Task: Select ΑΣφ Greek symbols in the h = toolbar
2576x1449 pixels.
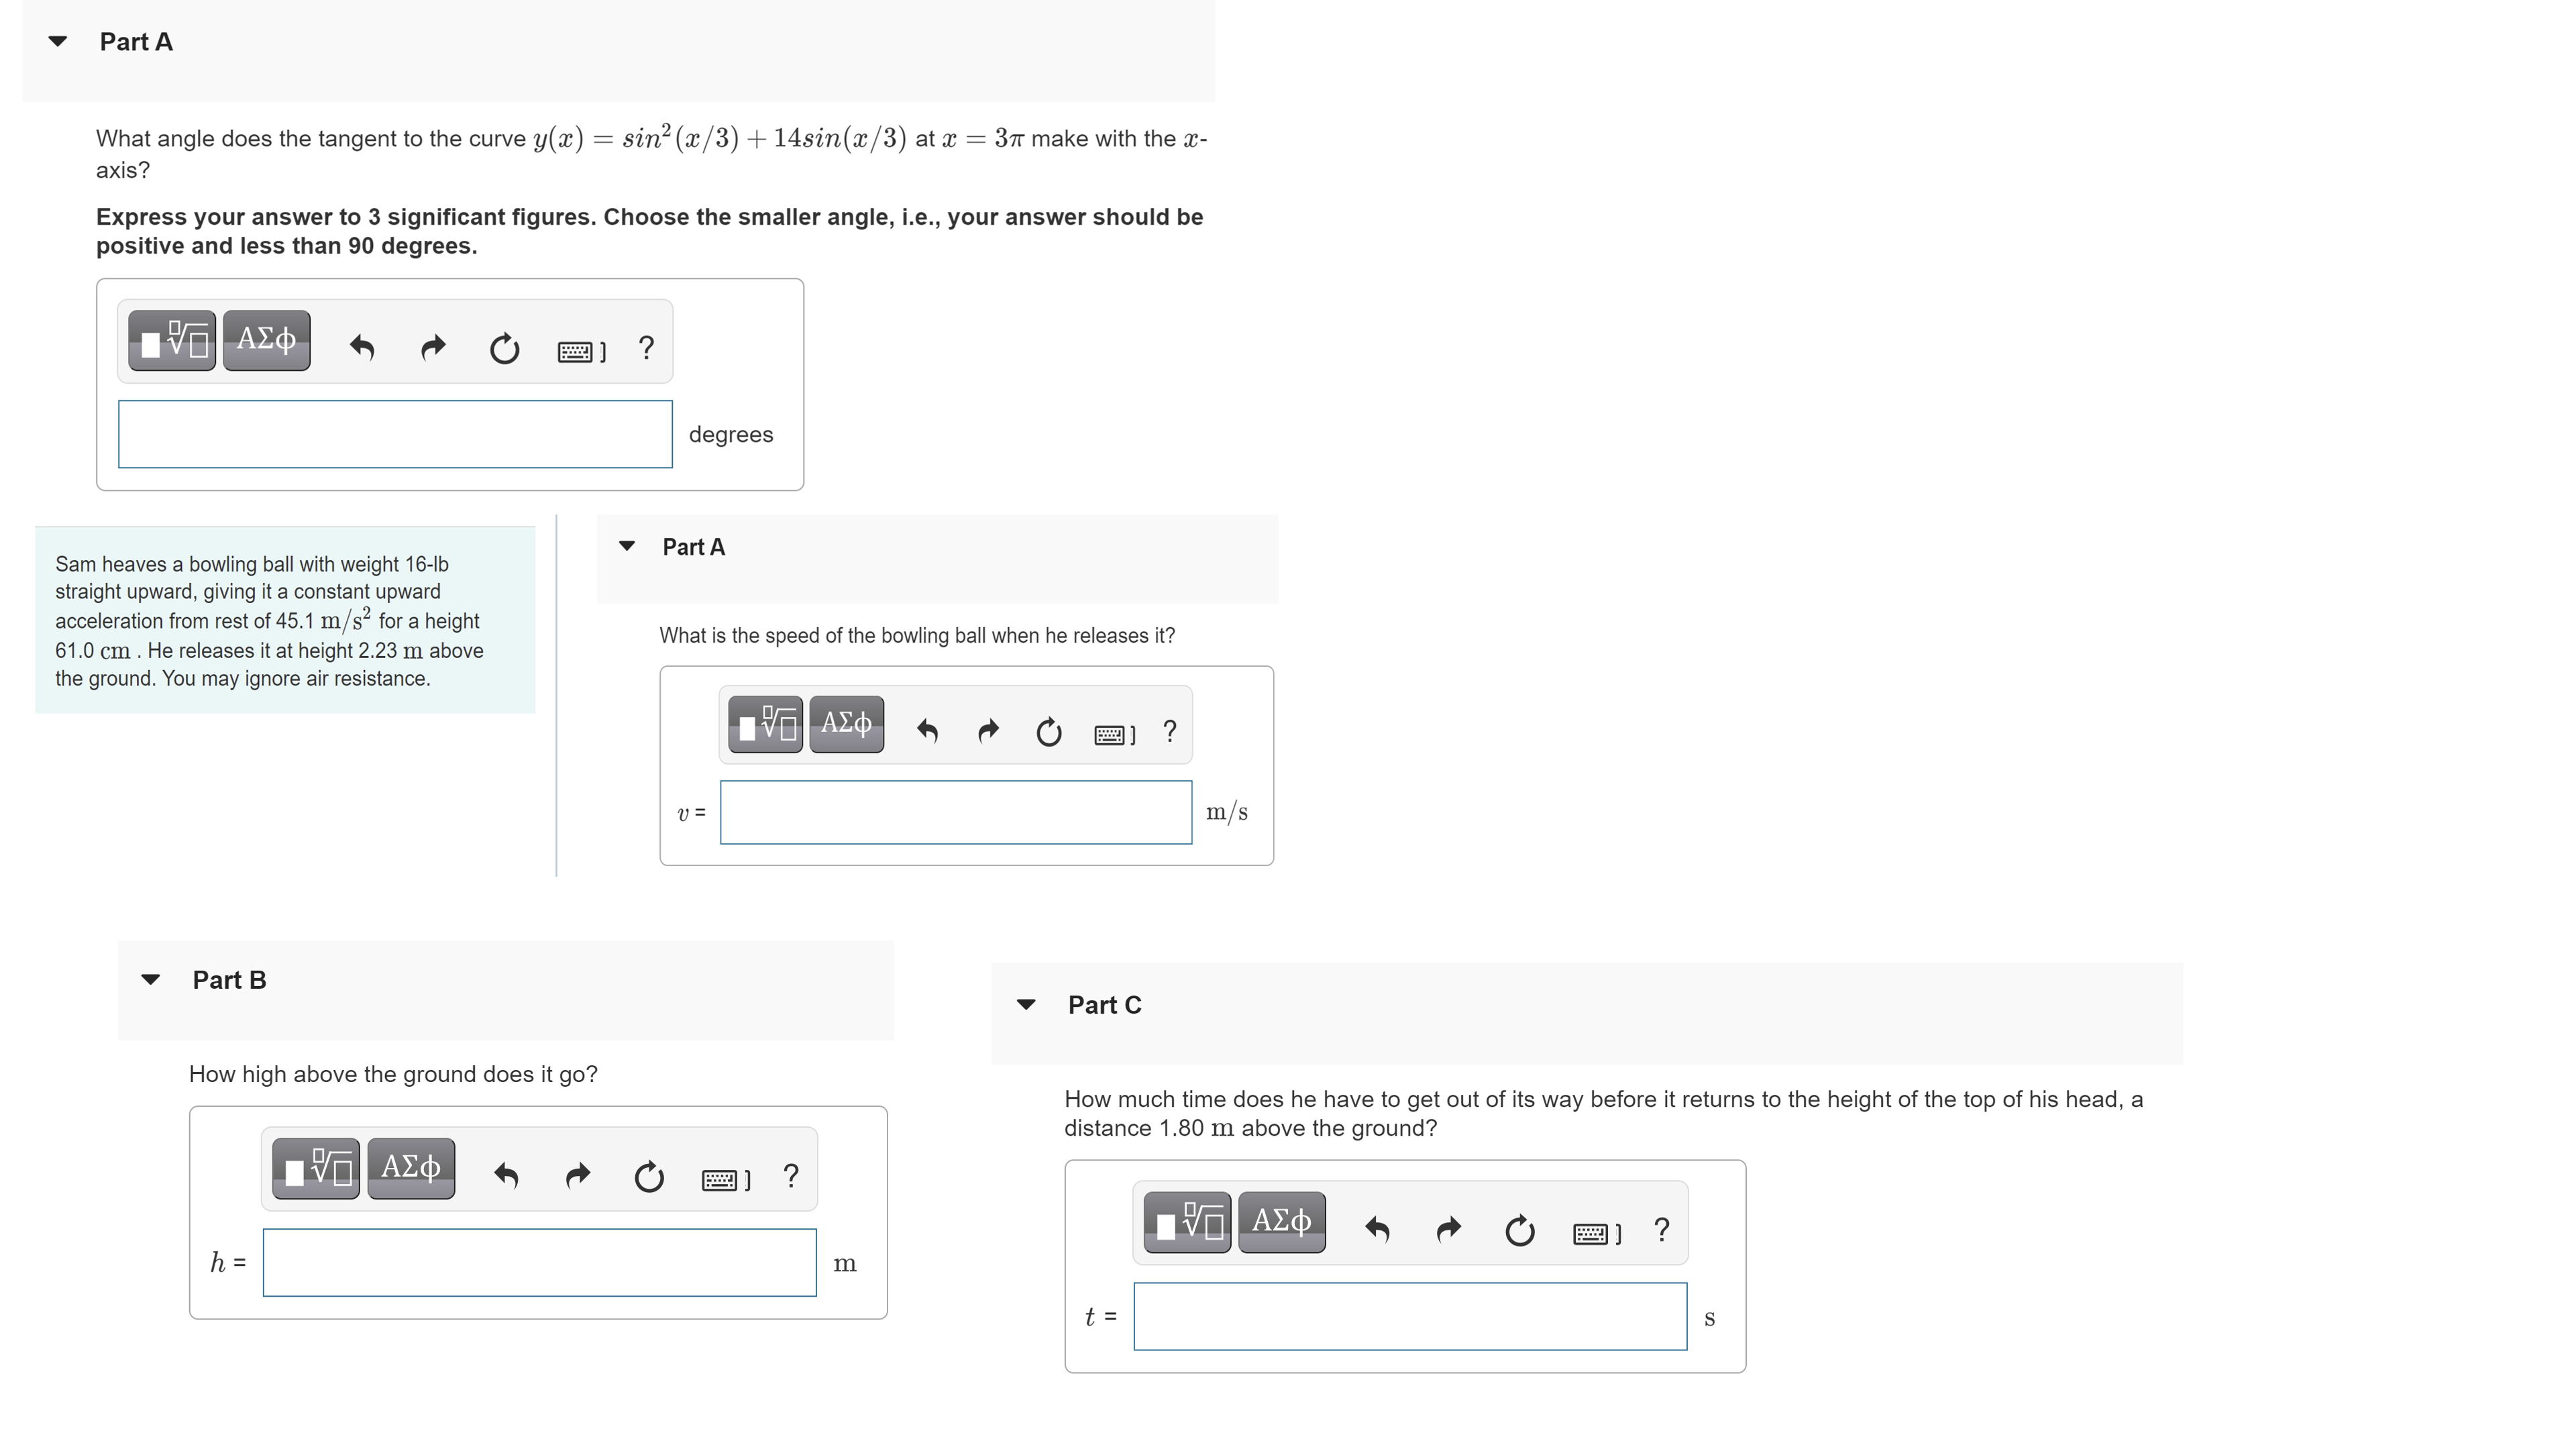Action: click(410, 1167)
